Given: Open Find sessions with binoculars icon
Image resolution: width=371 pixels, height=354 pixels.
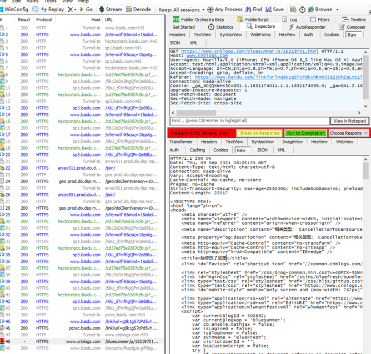Looking at the screenshot, I should 254,9.
